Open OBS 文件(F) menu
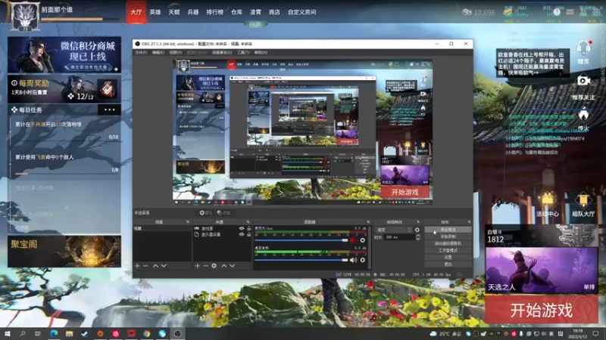 pos(141,52)
